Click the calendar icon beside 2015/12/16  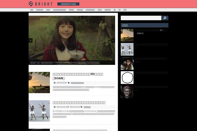point(55,83)
